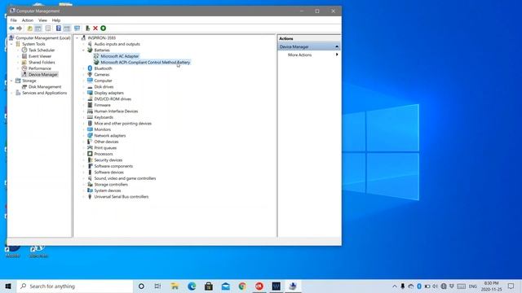Open the notification center icon
Screen dimensions: 522x293
point(511,286)
